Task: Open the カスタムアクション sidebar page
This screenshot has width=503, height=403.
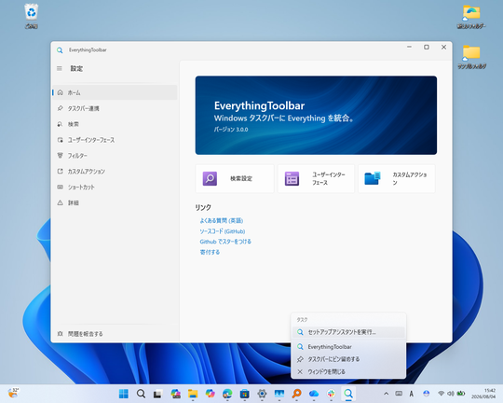Action: point(115,172)
